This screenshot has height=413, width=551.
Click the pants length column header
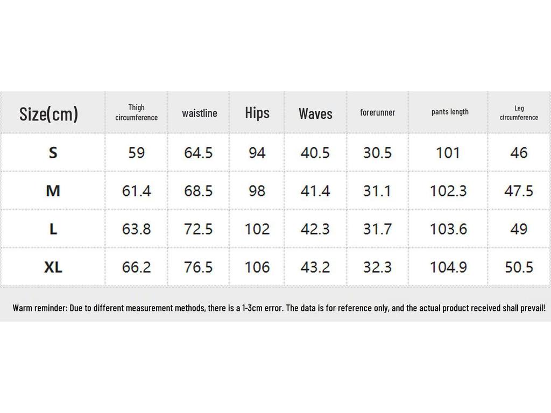pyautogui.click(x=450, y=112)
